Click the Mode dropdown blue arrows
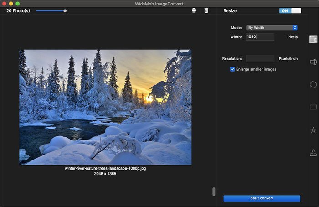Viewport: 319px width, 207px height. pyautogui.click(x=295, y=28)
